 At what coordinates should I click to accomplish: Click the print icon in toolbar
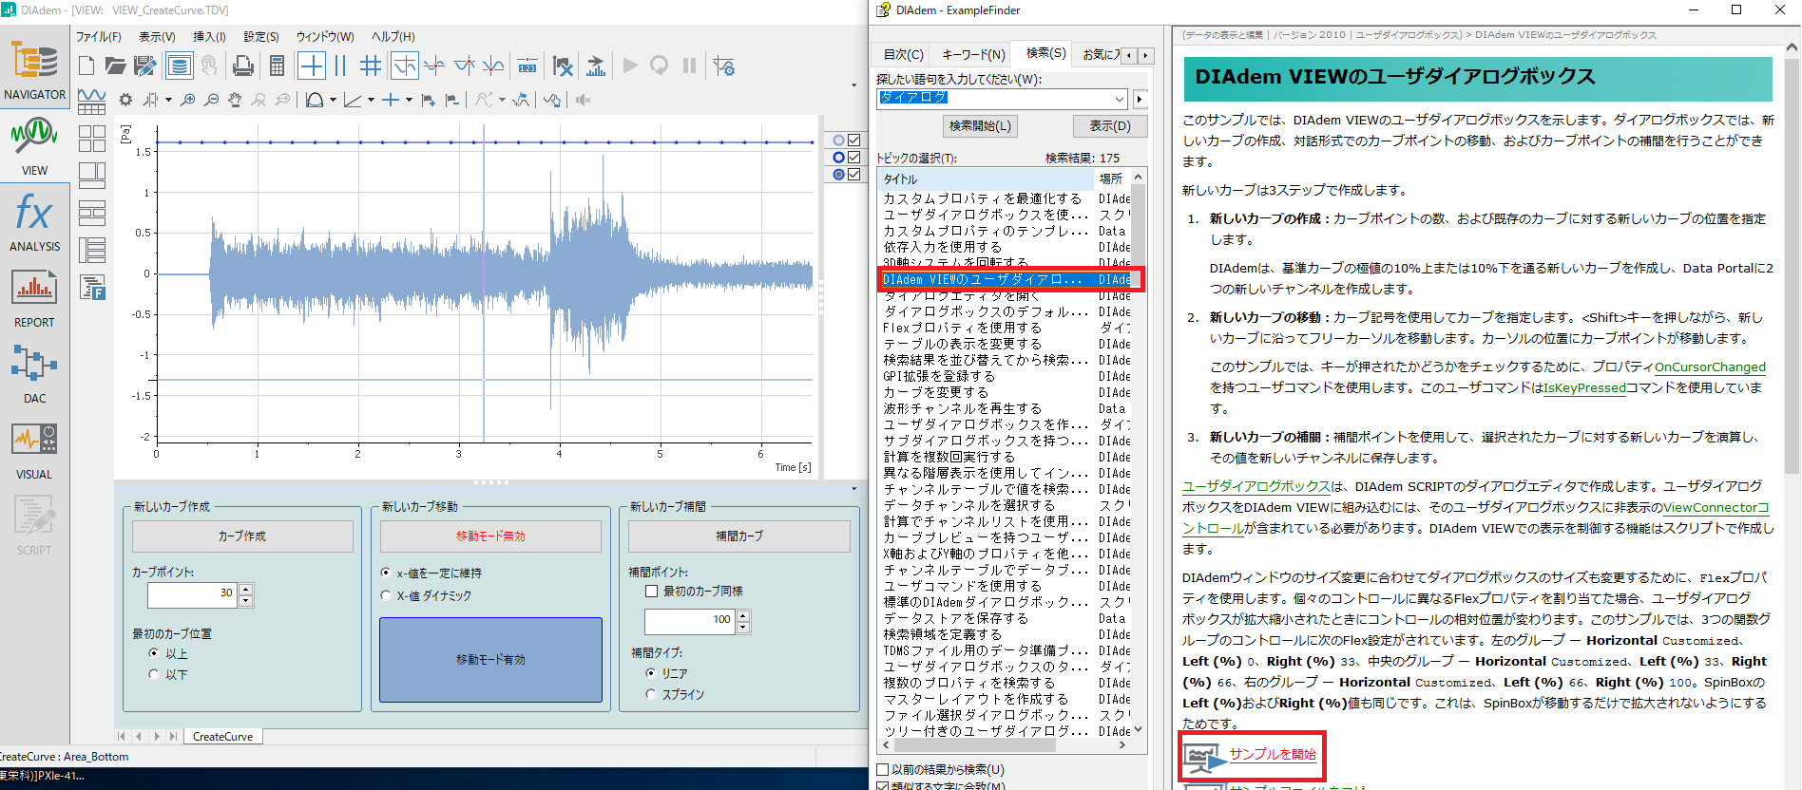[x=243, y=66]
